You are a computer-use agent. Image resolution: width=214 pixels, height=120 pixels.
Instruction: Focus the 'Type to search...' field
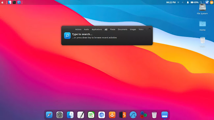[x=82, y=34]
